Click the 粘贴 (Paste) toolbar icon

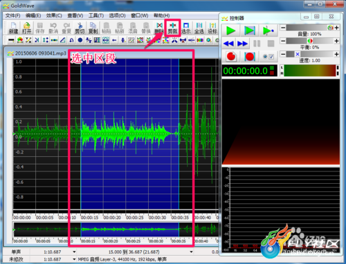[x=107, y=28]
